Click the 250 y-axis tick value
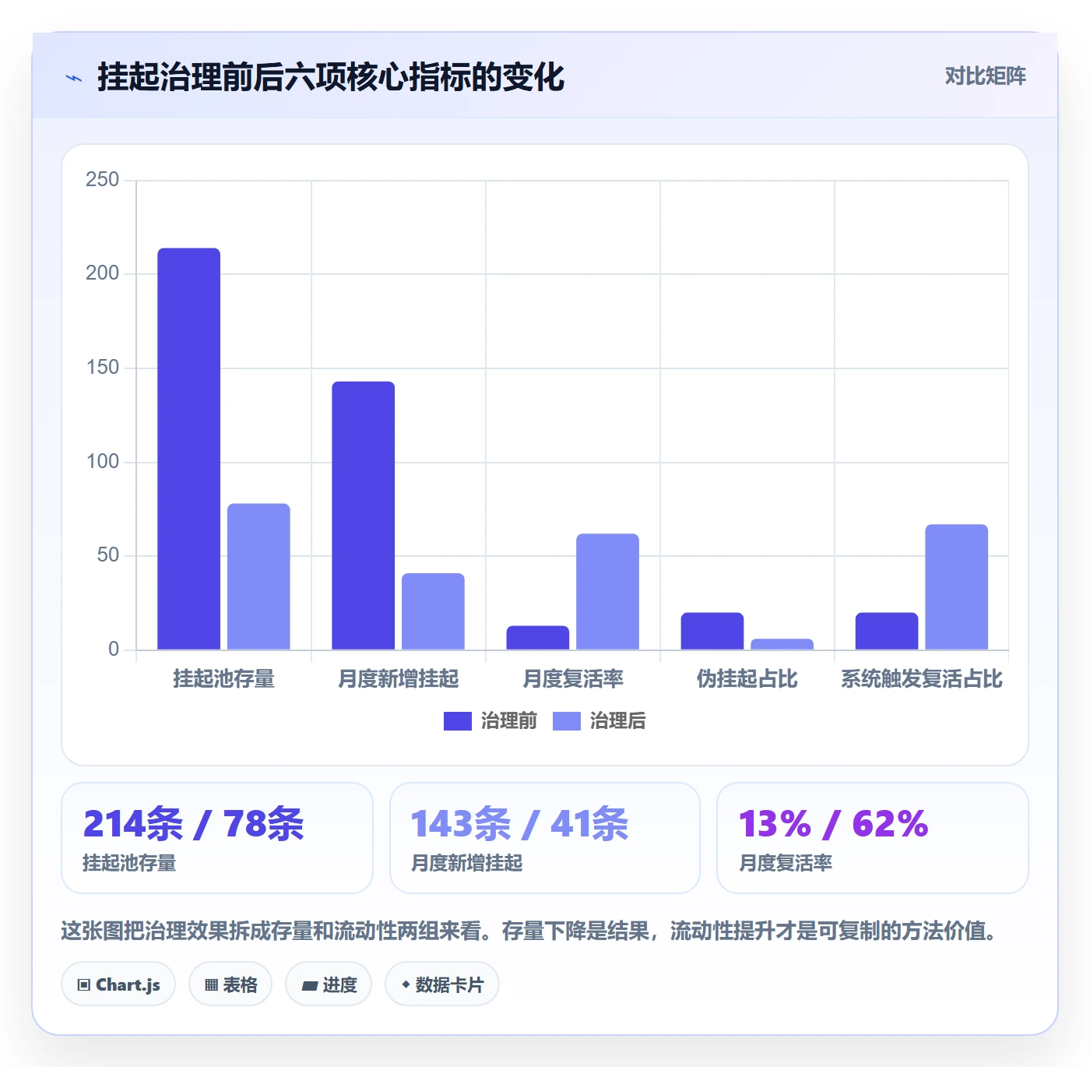1090x1067 pixels. click(103, 180)
